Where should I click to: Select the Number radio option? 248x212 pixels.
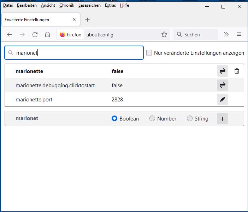(152, 119)
